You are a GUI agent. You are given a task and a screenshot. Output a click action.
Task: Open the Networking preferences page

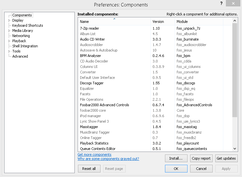click(x=21, y=36)
